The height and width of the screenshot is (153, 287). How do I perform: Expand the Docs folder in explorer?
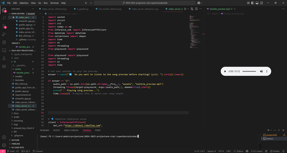pyautogui.click(x=16, y=113)
